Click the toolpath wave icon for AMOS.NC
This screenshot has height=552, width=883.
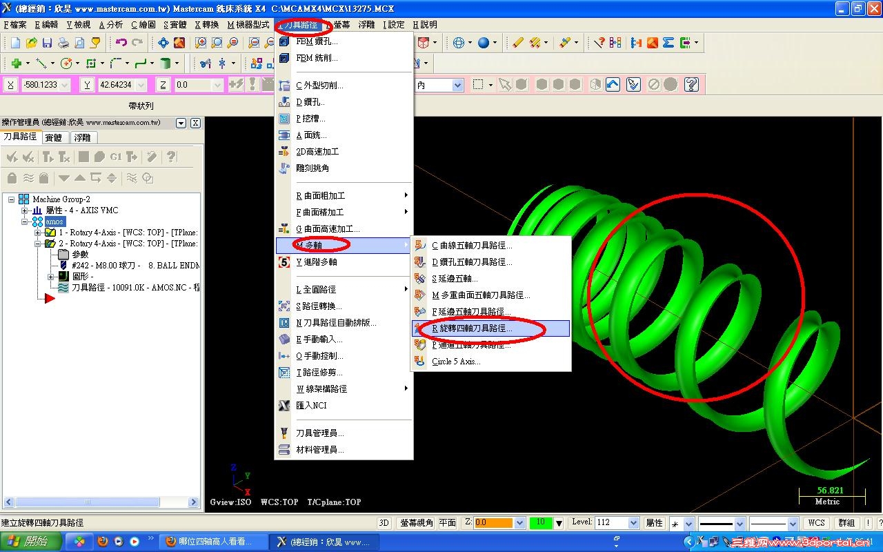click(x=63, y=288)
